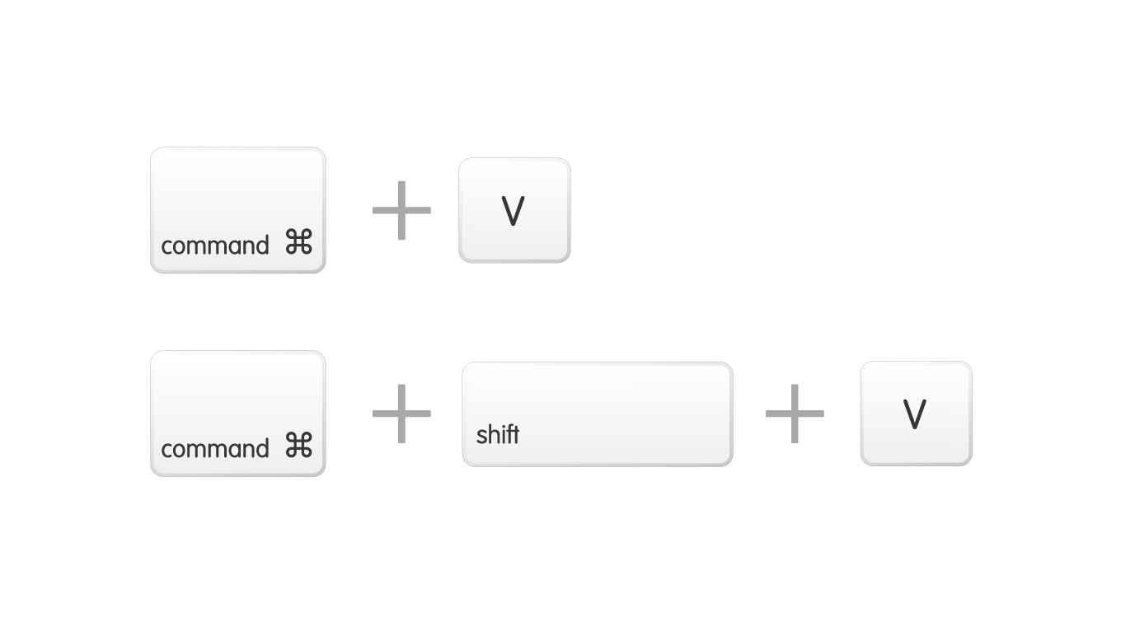1121x631 pixels.
Task: Click the 'command' text on the top-row key
Action: 215,245
